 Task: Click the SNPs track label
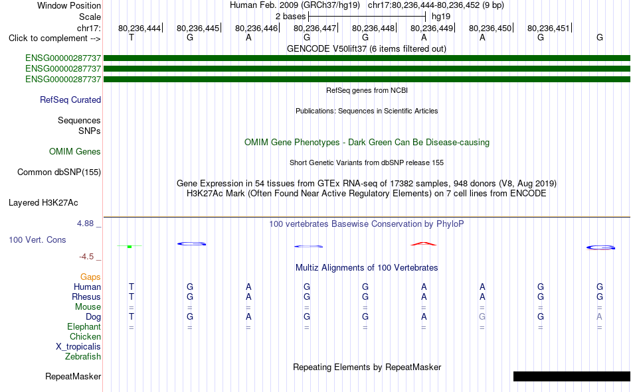pos(90,131)
